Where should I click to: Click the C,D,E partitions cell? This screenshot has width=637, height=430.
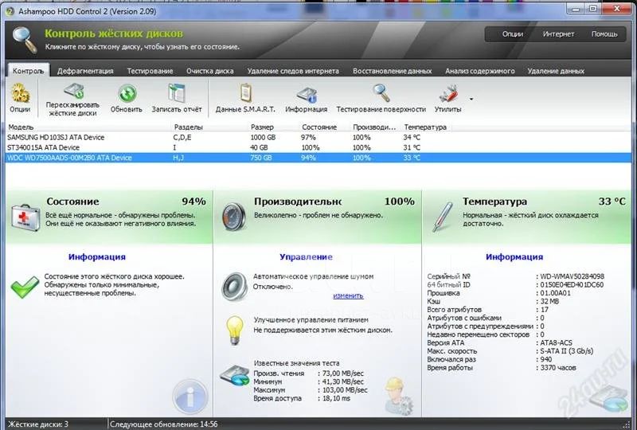182,138
